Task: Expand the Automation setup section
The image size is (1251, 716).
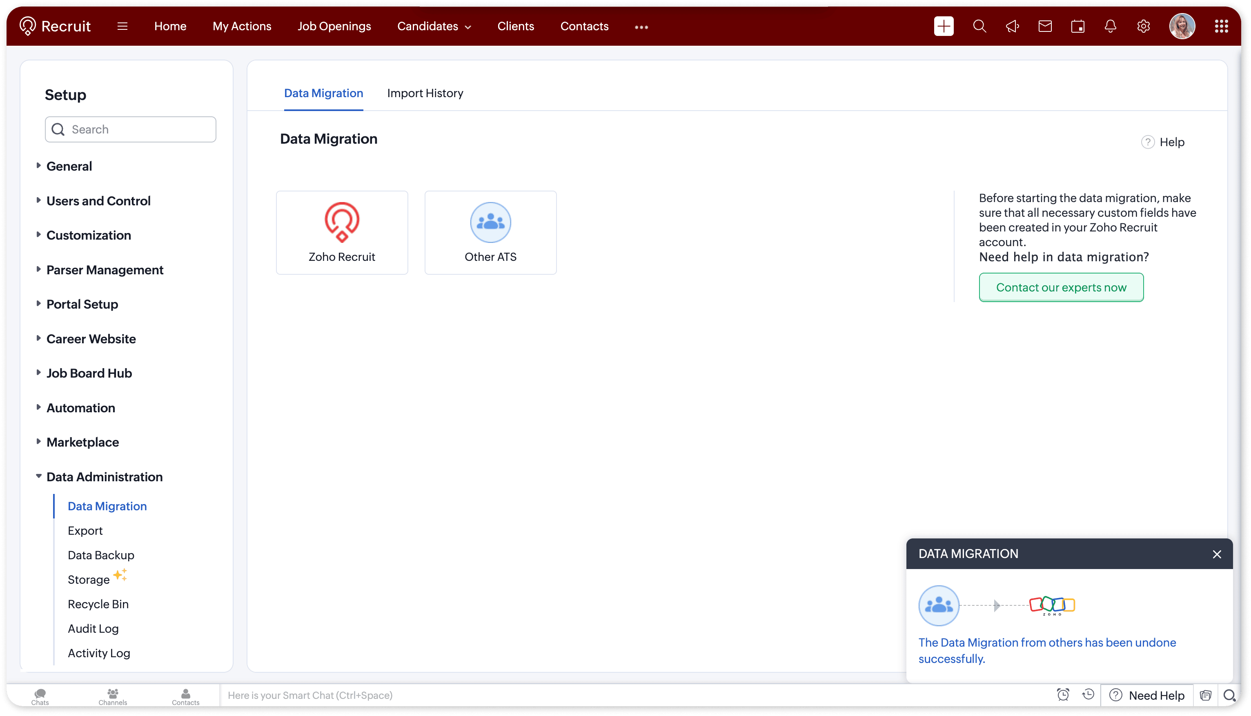Action: coord(81,408)
